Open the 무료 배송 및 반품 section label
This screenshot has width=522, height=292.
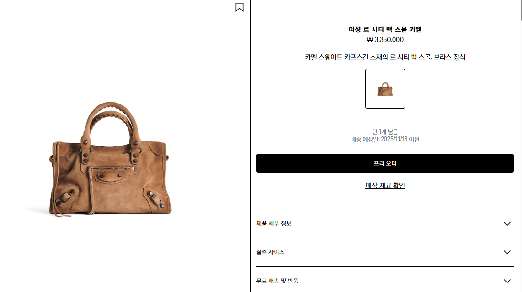click(277, 281)
